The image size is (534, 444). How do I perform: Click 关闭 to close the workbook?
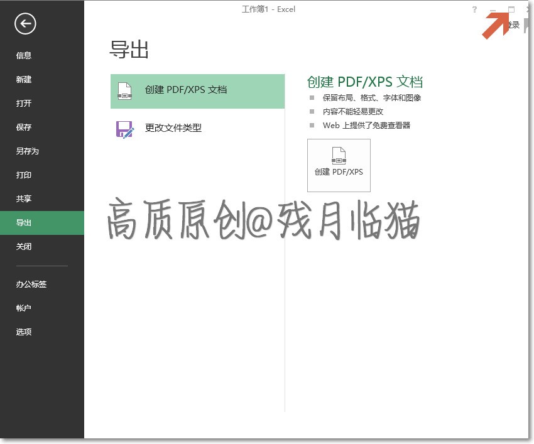(24, 247)
